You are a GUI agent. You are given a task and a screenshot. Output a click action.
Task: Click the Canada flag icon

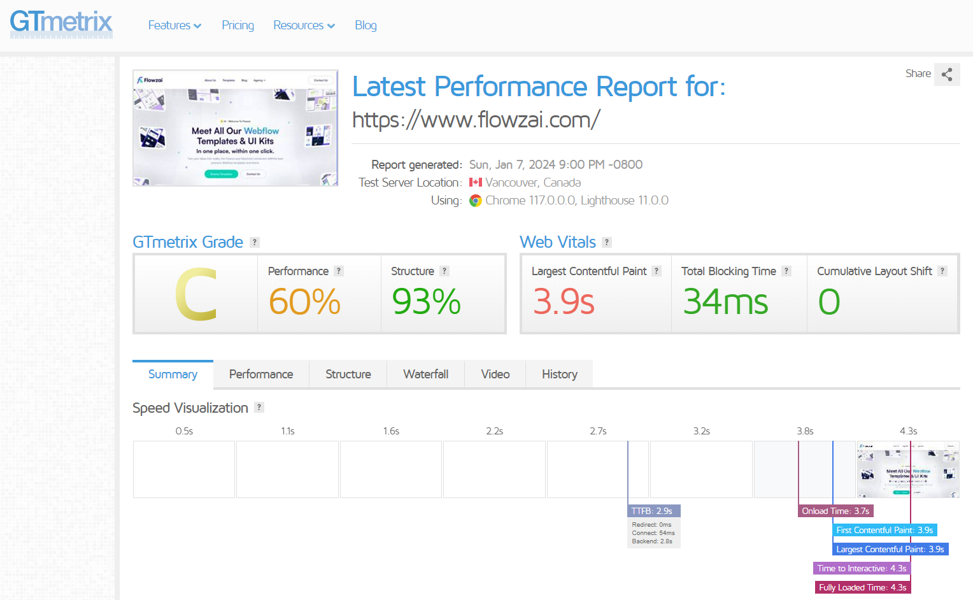point(476,182)
